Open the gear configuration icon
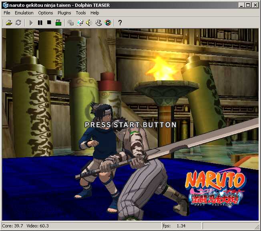Image resolution: width=261 pixels, height=231 pixels. pyautogui.click(x=71, y=23)
